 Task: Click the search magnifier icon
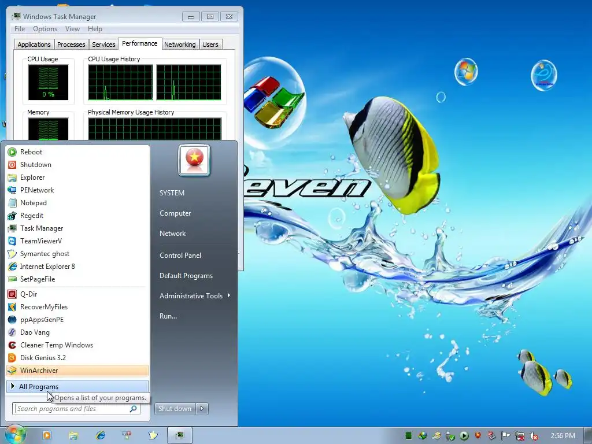[x=134, y=409]
